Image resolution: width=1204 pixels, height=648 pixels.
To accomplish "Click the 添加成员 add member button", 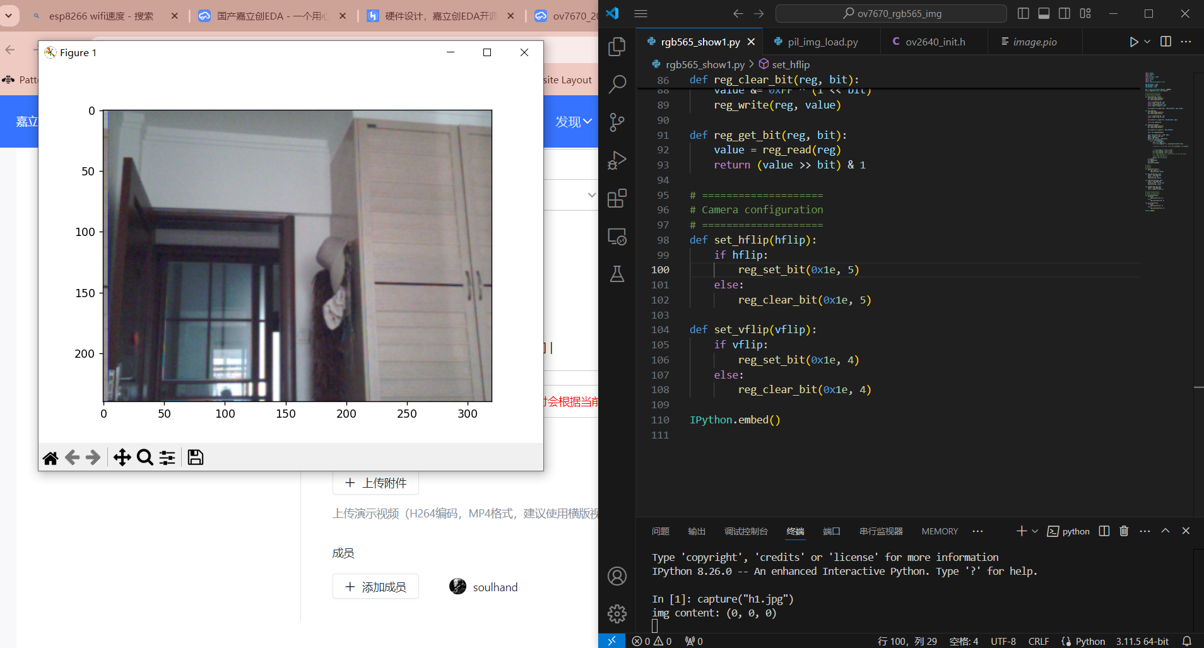I will pyautogui.click(x=375, y=587).
